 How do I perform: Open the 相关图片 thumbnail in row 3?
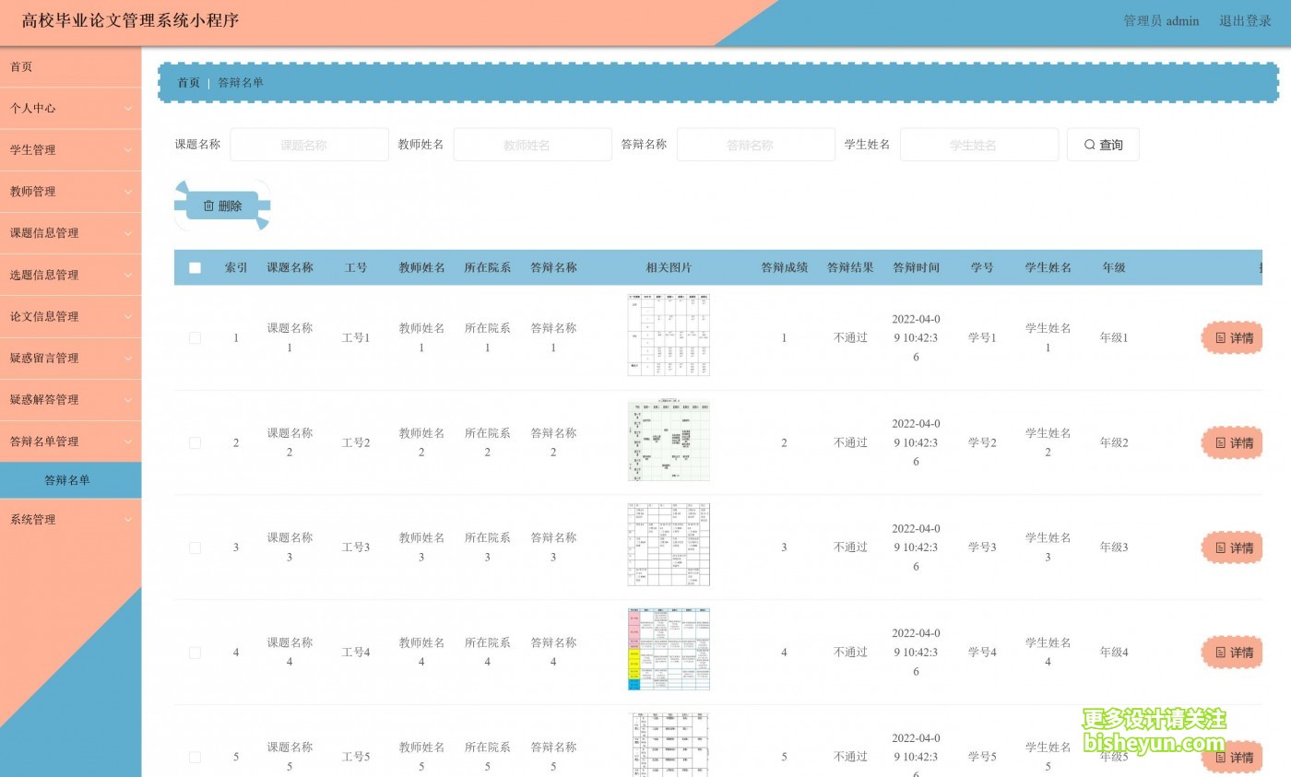point(669,545)
